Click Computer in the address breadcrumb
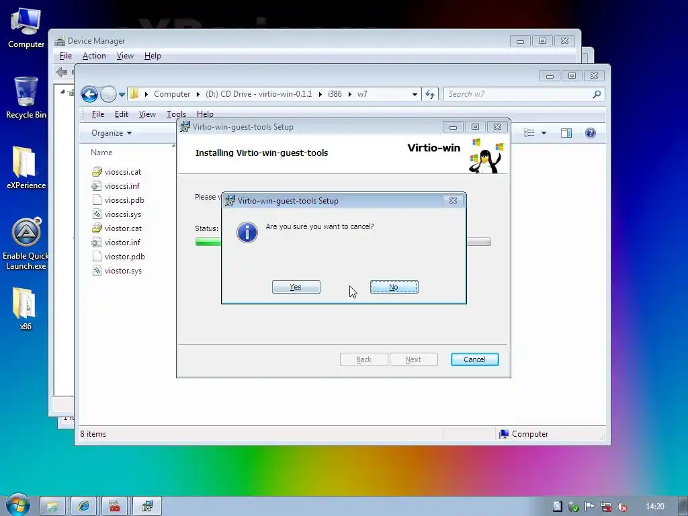The width and height of the screenshot is (688, 516). point(172,94)
